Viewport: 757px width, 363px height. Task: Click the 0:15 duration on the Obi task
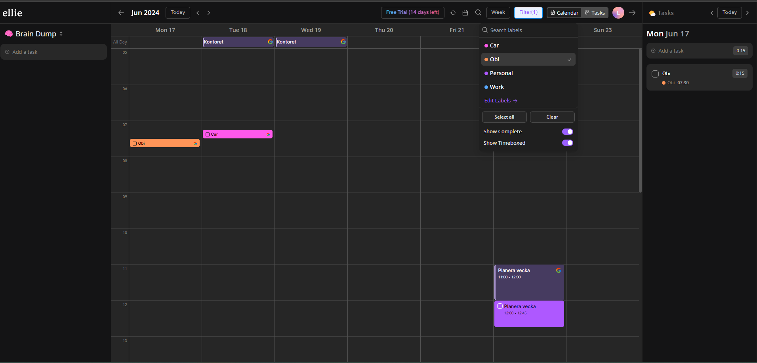[x=740, y=73]
